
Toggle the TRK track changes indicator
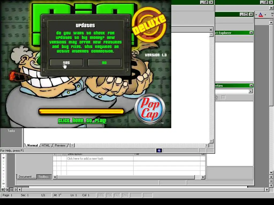pyautogui.click(x=109, y=195)
